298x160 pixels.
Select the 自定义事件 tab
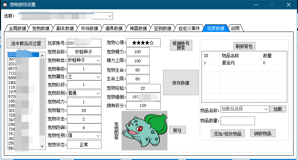[x=189, y=28]
